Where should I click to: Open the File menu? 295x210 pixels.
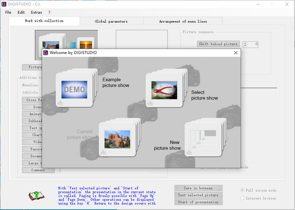[x=8, y=12]
